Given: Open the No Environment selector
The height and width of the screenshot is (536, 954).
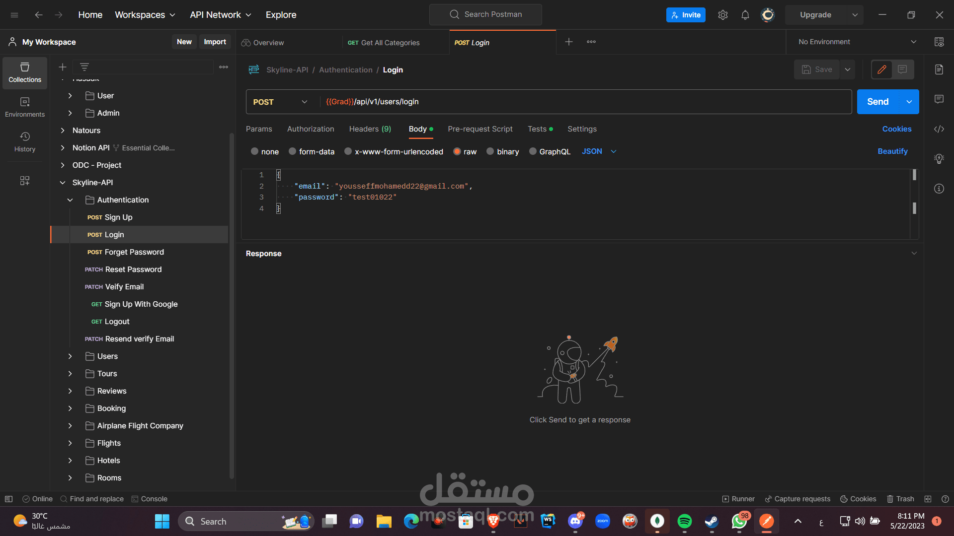Looking at the screenshot, I should (x=857, y=42).
